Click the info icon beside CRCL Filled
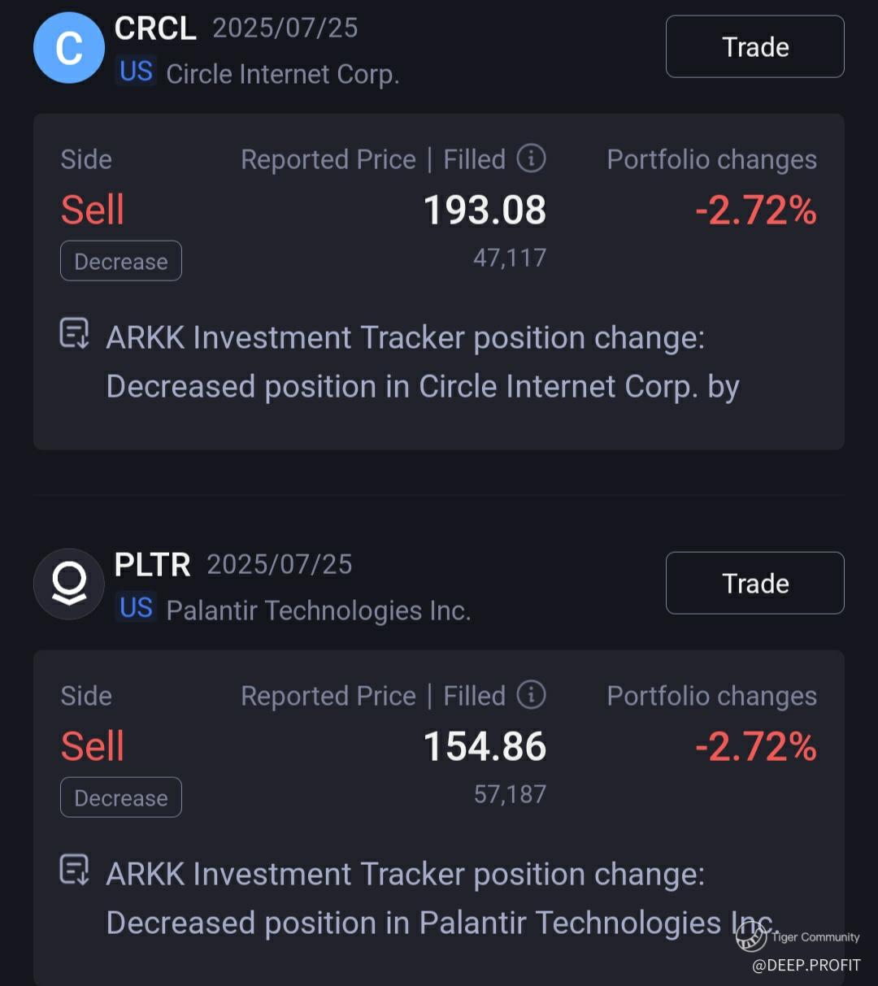878x986 pixels. click(532, 159)
